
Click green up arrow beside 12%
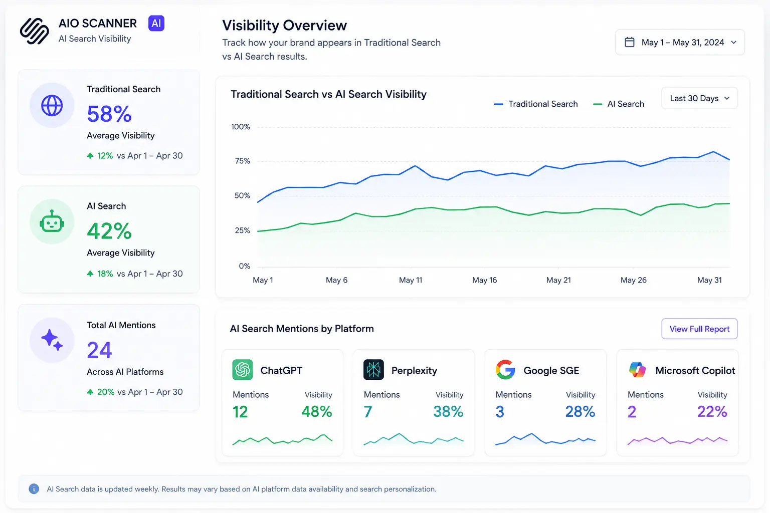tap(90, 156)
